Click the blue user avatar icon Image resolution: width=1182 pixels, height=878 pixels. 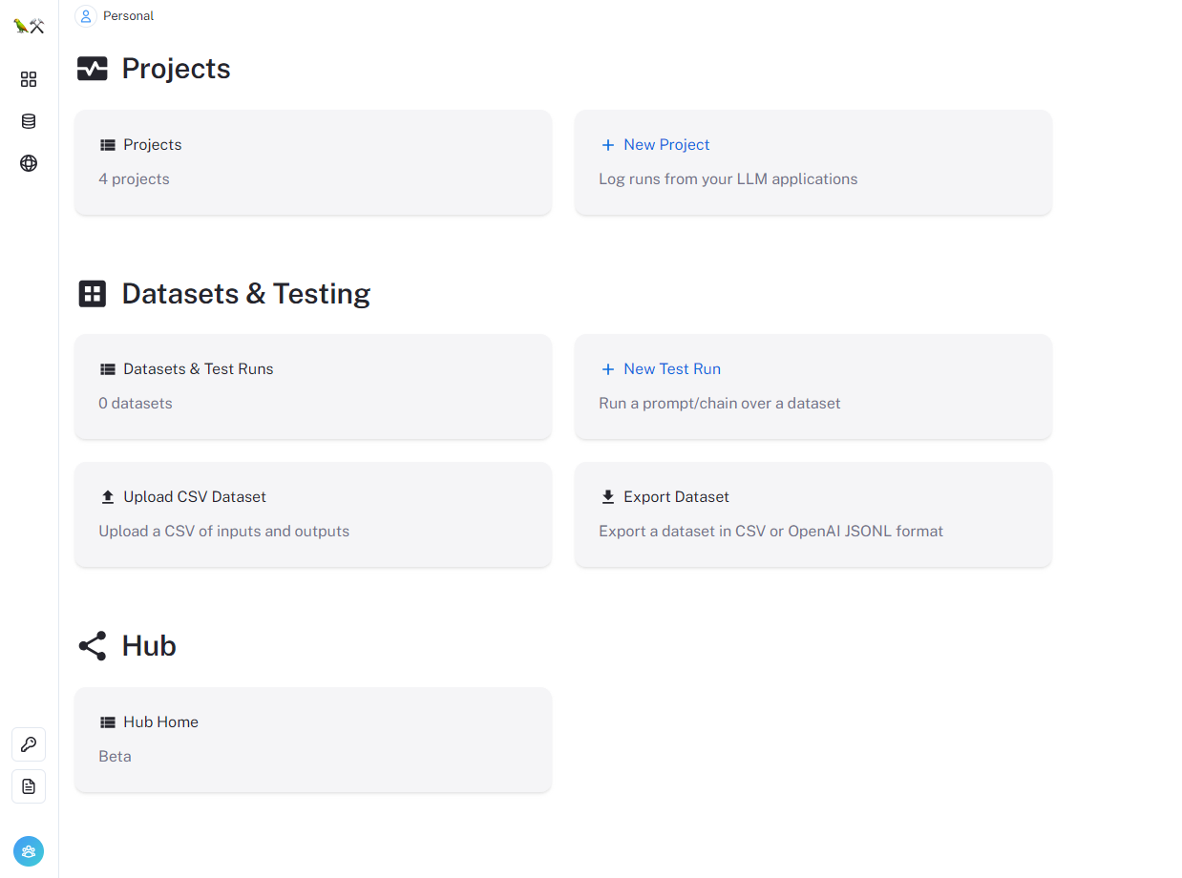click(x=29, y=851)
